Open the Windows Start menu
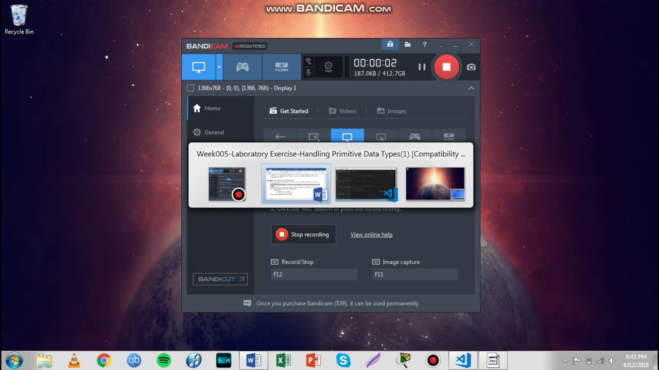Screen dimensions: 659x370 14,360
